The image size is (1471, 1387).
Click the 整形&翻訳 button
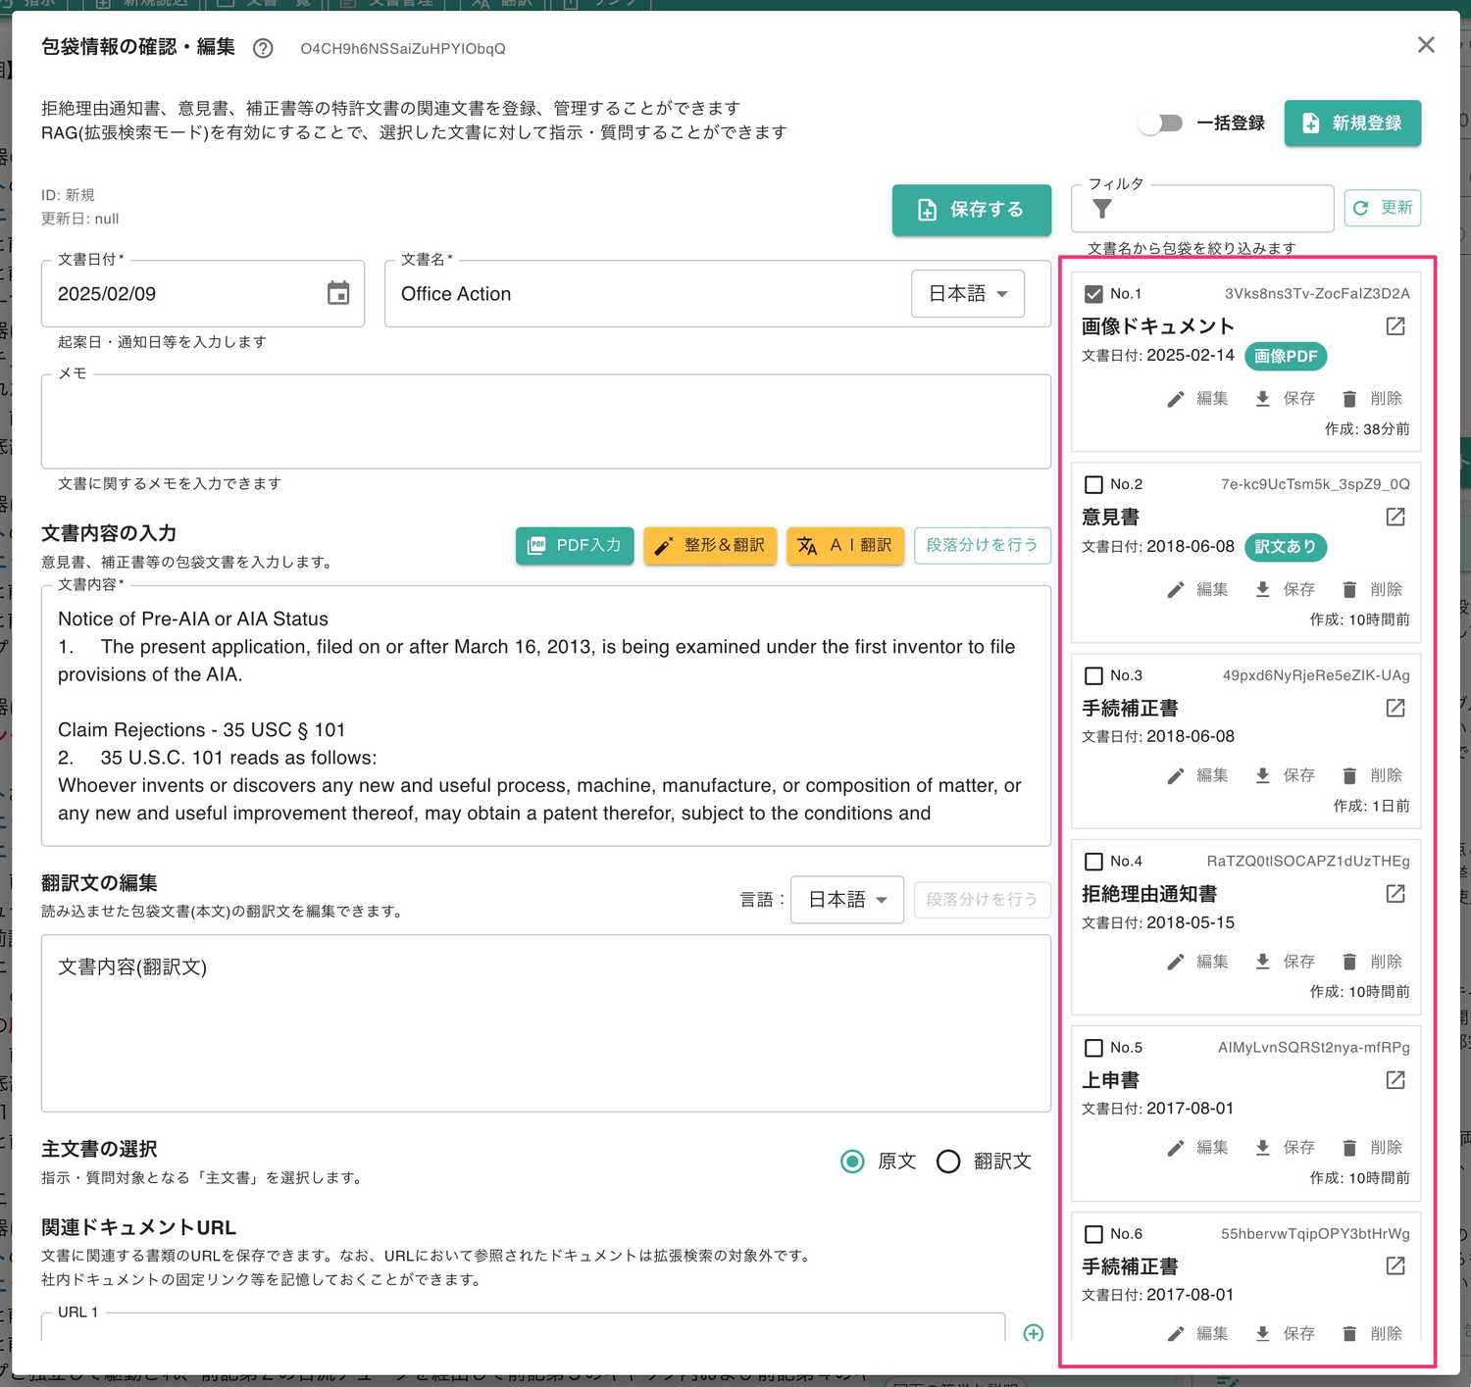pyautogui.click(x=710, y=545)
